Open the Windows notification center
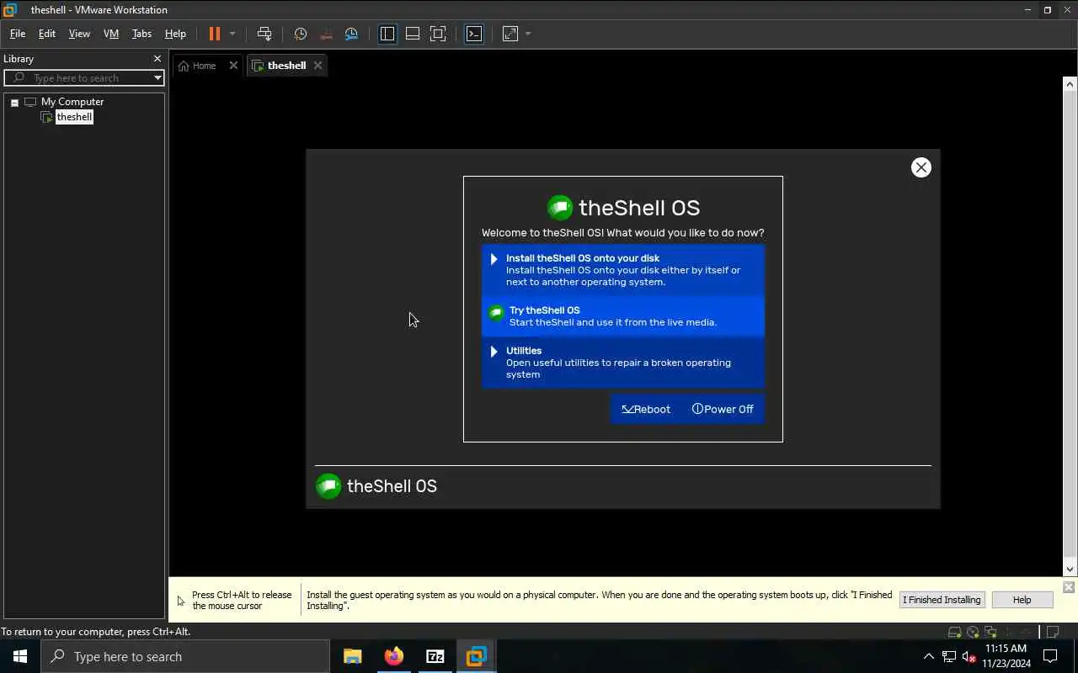The image size is (1078, 673). click(x=1051, y=656)
